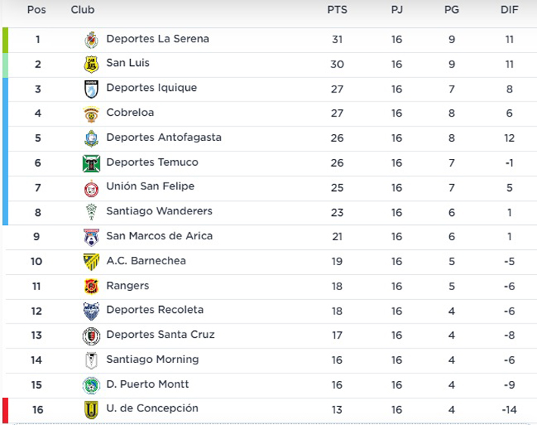Sort table by DIF column header
The height and width of the screenshot is (425, 537).
[x=509, y=10]
